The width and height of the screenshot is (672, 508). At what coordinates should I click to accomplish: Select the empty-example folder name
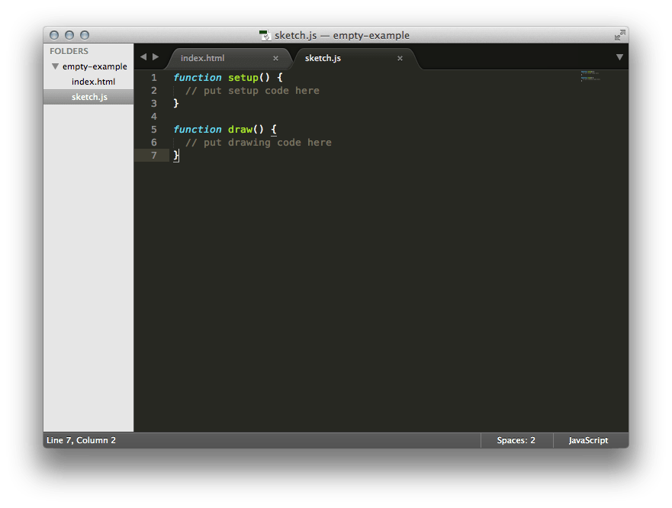tap(95, 66)
